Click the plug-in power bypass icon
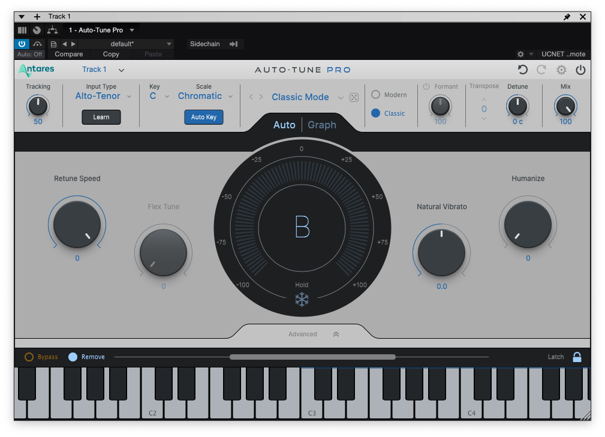 click(x=22, y=44)
